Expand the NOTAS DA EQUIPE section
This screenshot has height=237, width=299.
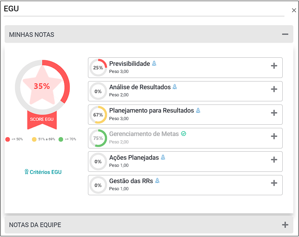point(285,225)
